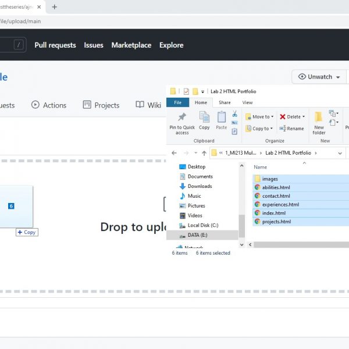Click the New folder icon

click(319, 117)
